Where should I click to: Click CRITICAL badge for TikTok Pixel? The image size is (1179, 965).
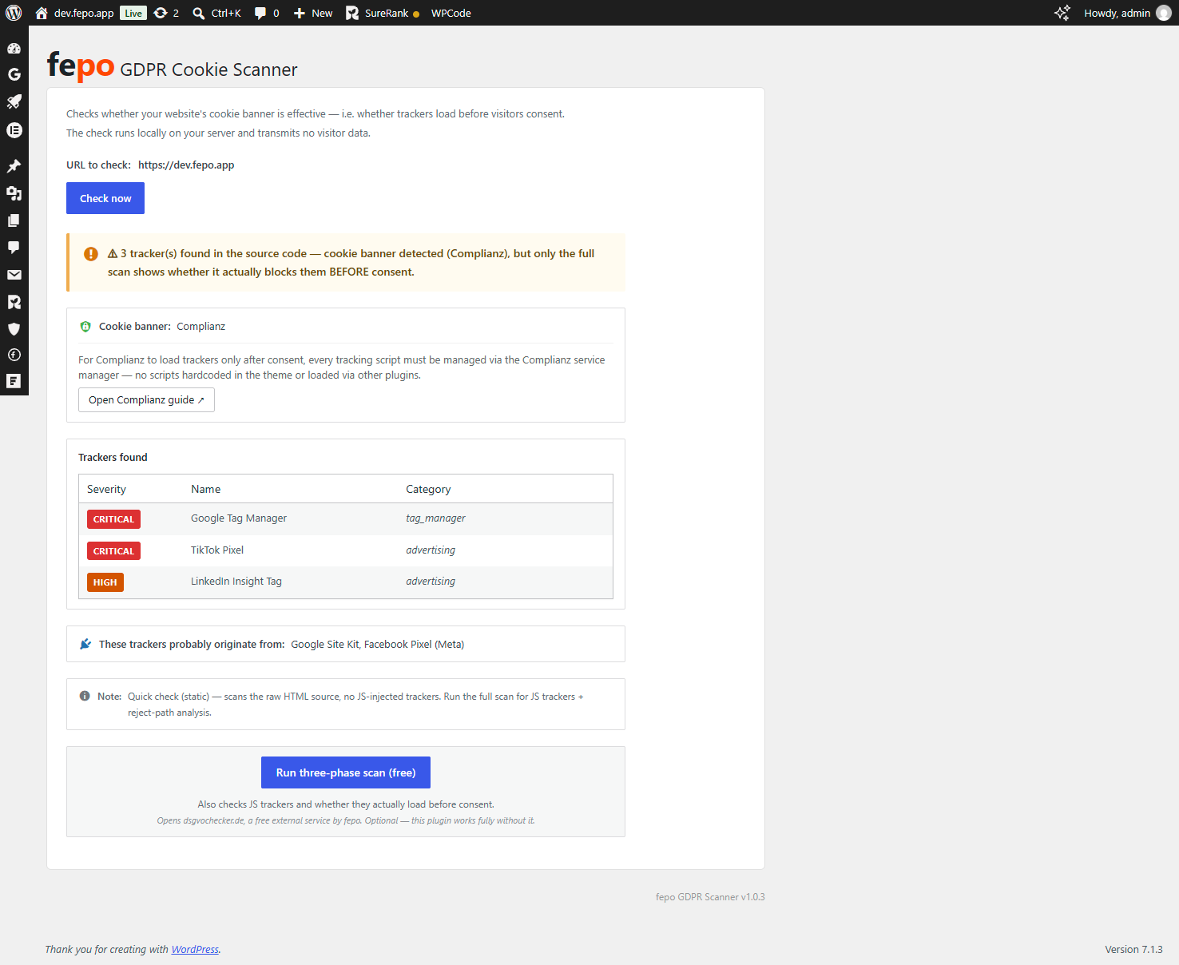click(x=113, y=551)
